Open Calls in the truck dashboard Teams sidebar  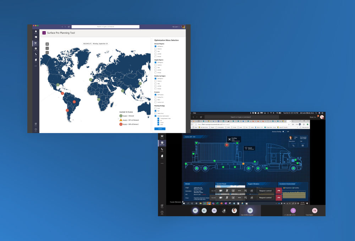[162, 149]
